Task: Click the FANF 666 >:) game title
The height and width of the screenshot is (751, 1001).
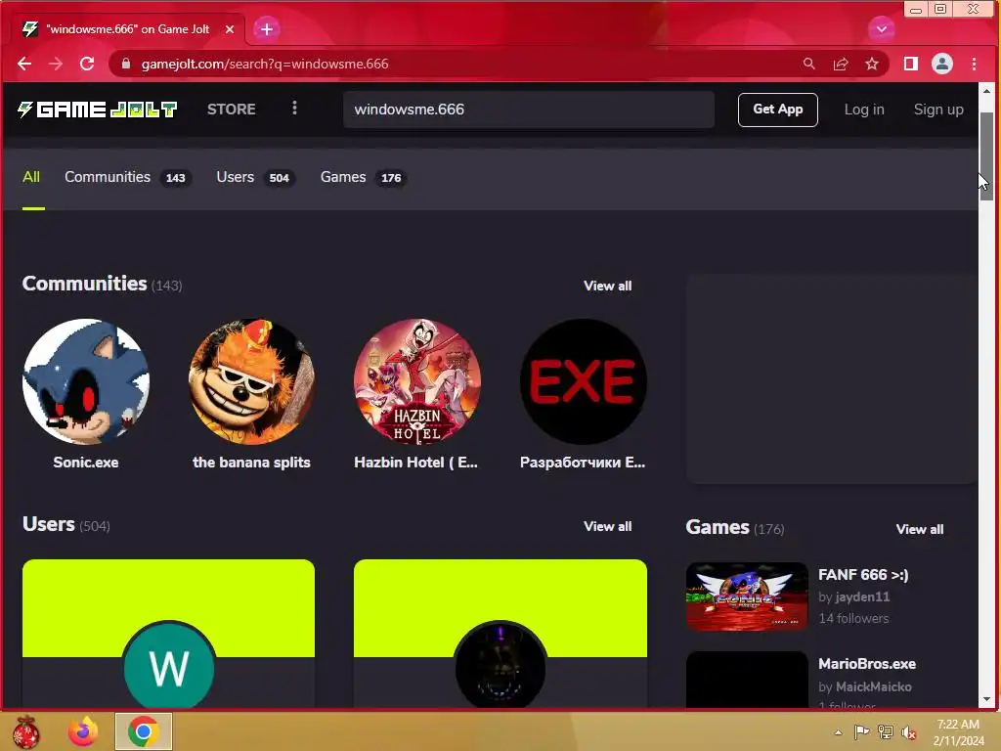Action: coord(863,575)
